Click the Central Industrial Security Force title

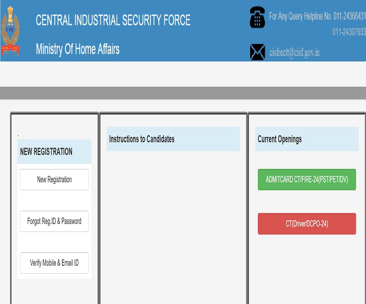point(113,20)
